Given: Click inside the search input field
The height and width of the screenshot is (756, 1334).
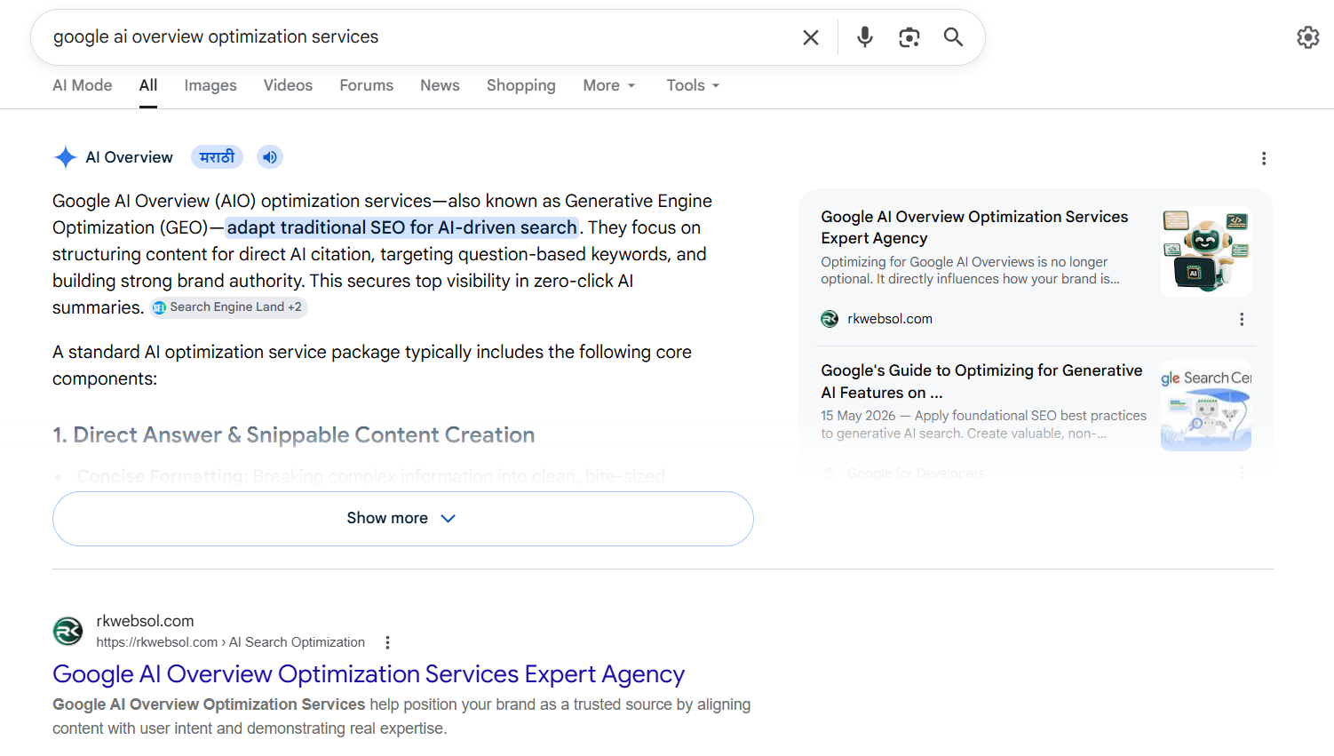Looking at the screenshot, I should tap(417, 37).
